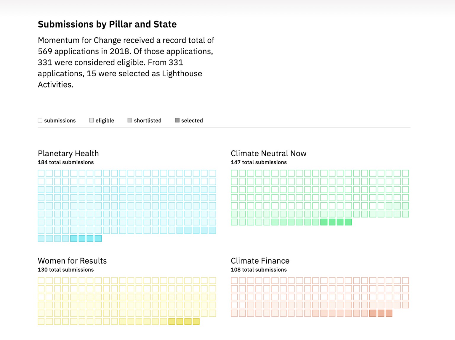Click first dark cyan selected square

[74, 238]
